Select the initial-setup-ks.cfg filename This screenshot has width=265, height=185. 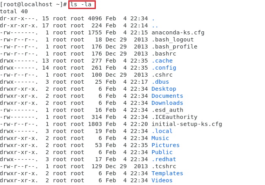pos(186,124)
